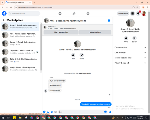The image size is (150, 120).
Task: Open the Messenger browser tab
Action: [18, 2]
